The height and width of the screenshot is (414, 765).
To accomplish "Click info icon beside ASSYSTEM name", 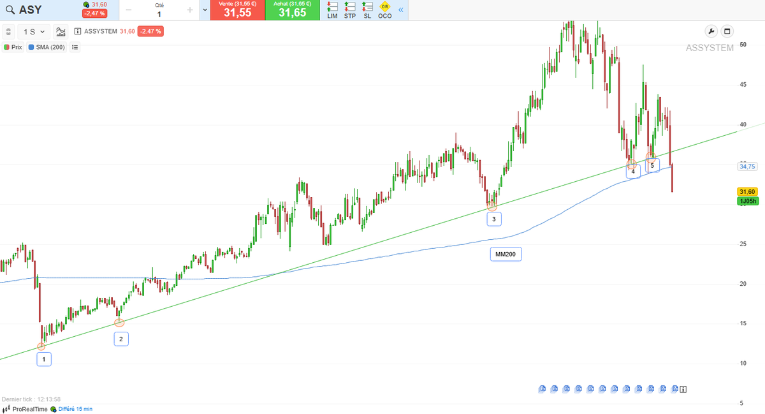I will 78,31.
